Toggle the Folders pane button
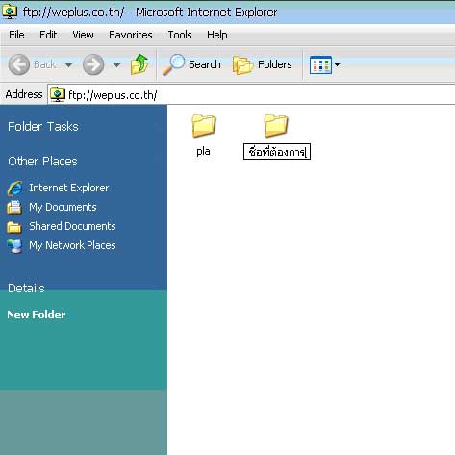 (x=263, y=64)
